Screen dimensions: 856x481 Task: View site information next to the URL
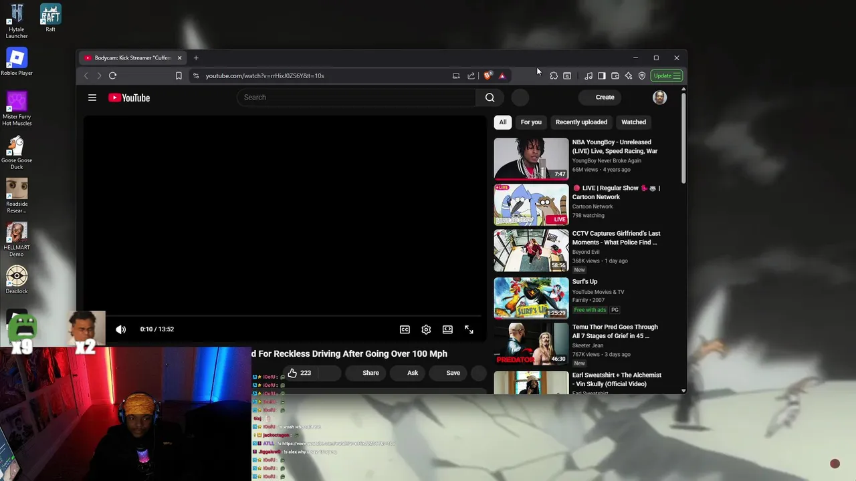[x=196, y=75]
